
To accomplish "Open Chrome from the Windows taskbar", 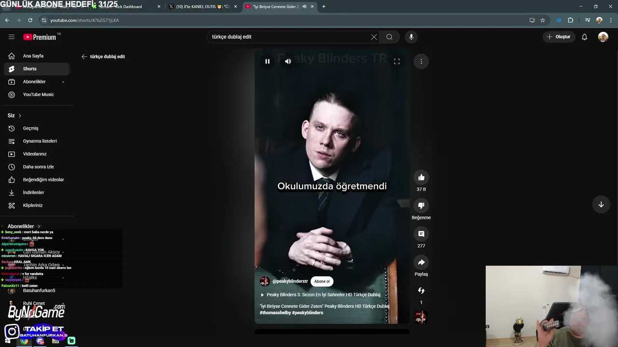I will (x=24, y=341).
